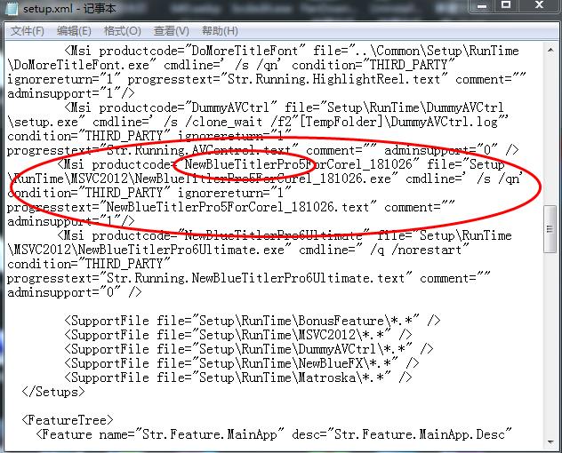Image resolution: width=562 pixels, height=453 pixels.
Task: Click the productcode value "DummyAVCtrl"
Action: coord(230,107)
